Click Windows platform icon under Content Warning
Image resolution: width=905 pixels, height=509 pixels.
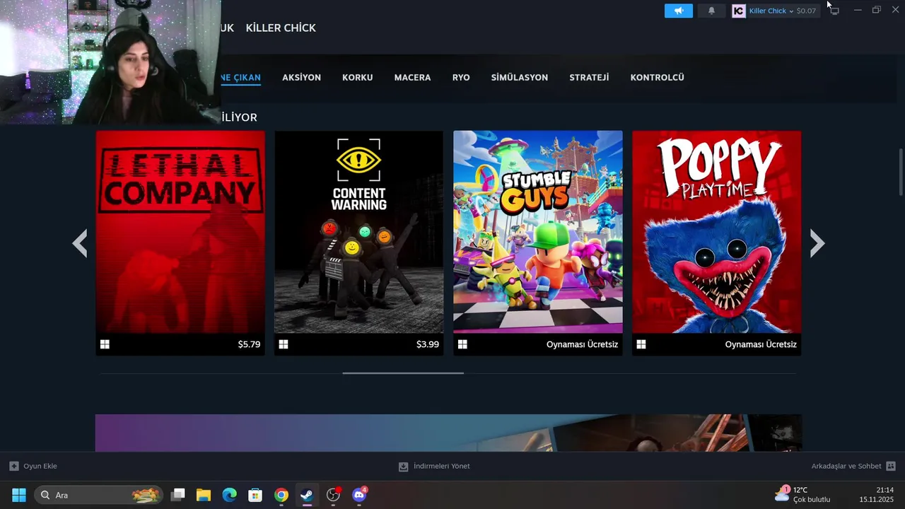click(284, 344)
